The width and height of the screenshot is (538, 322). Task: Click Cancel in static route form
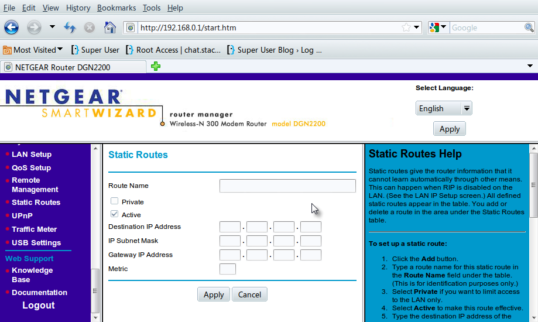point(249,294)
